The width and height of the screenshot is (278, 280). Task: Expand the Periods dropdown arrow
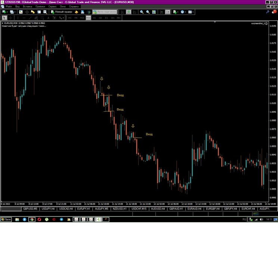coord(185,12)
